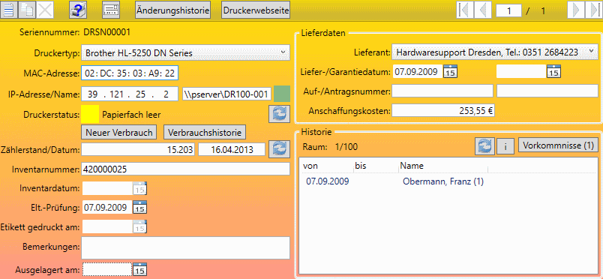Click the Ausgelagert am date field

(107, 270)
